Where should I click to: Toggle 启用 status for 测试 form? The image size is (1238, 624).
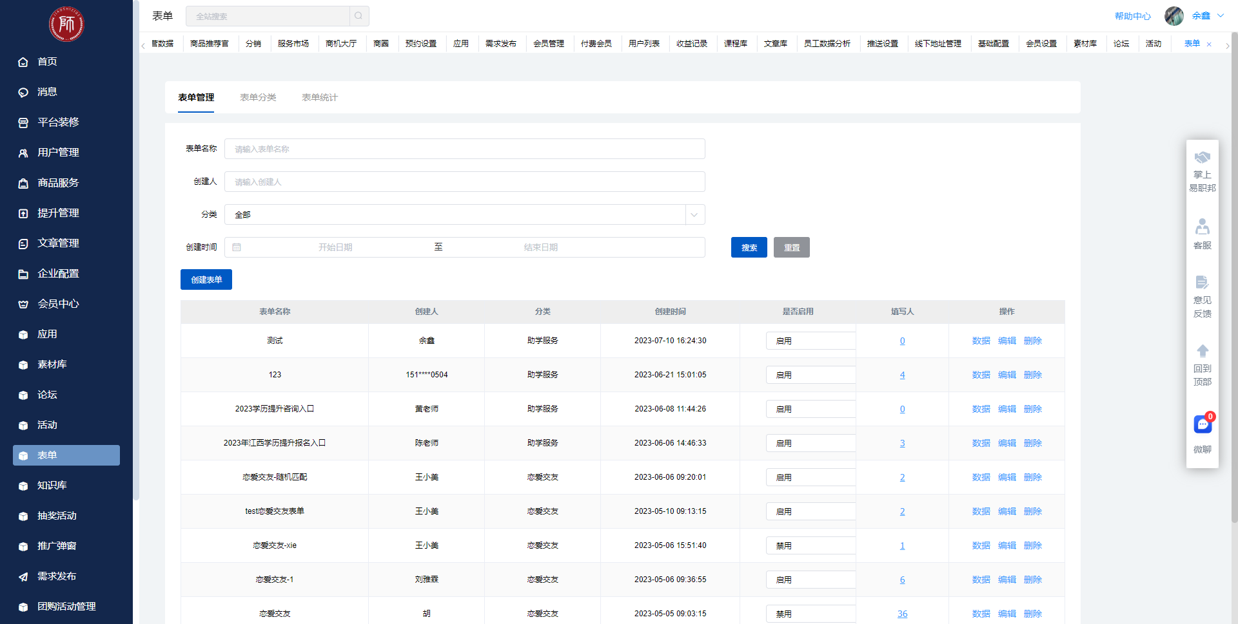coord(811,341)
